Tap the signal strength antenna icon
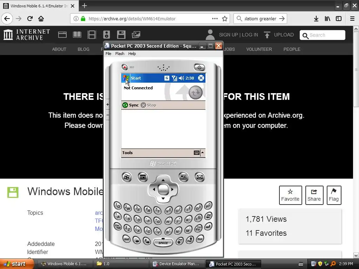The image size is (359, 269). point(175,78)
